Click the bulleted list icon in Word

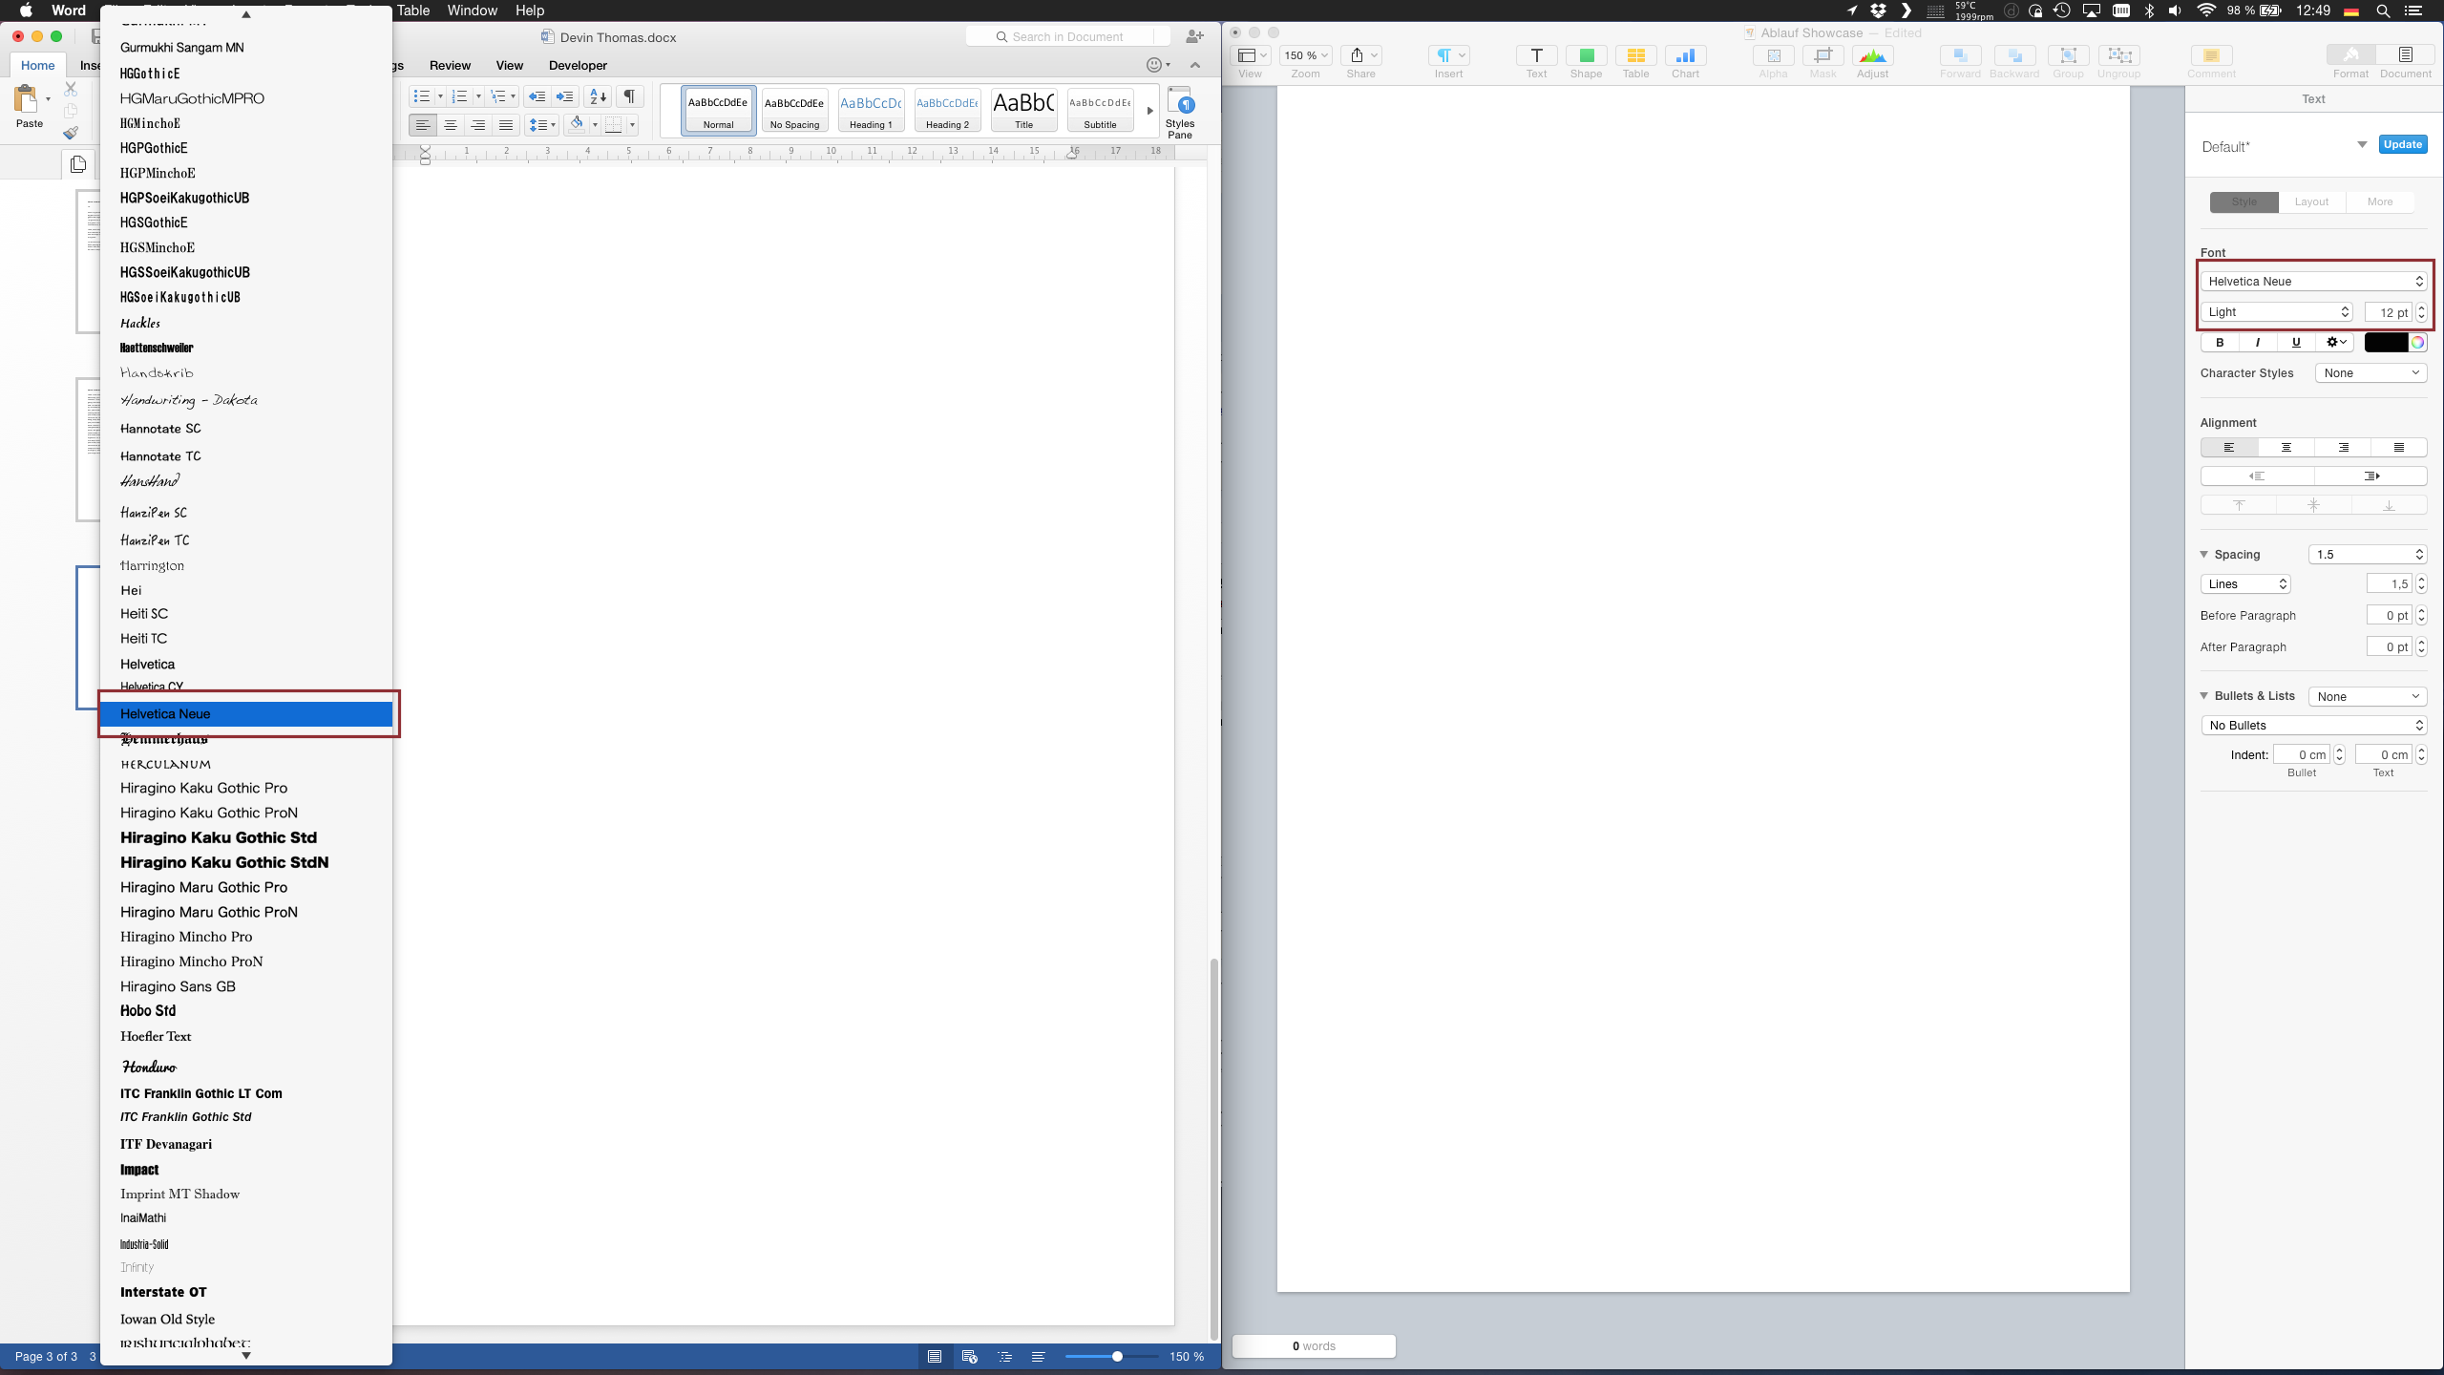422,96
